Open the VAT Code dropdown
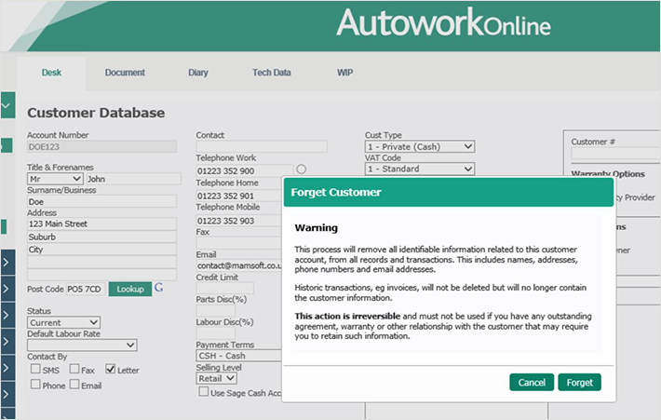661x420 pixels. pos(419,169)
